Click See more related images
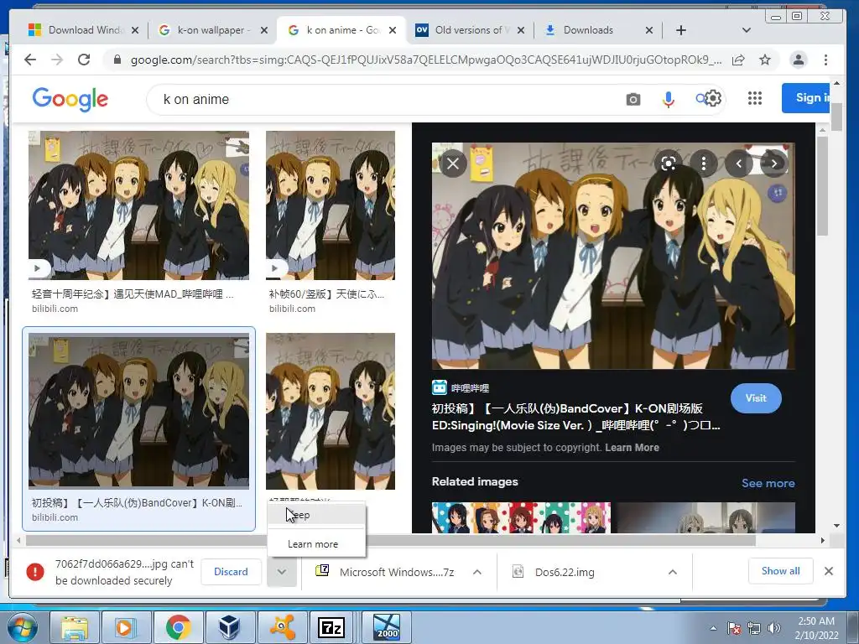Screen dimensions: 859x644 pos(768,483)
